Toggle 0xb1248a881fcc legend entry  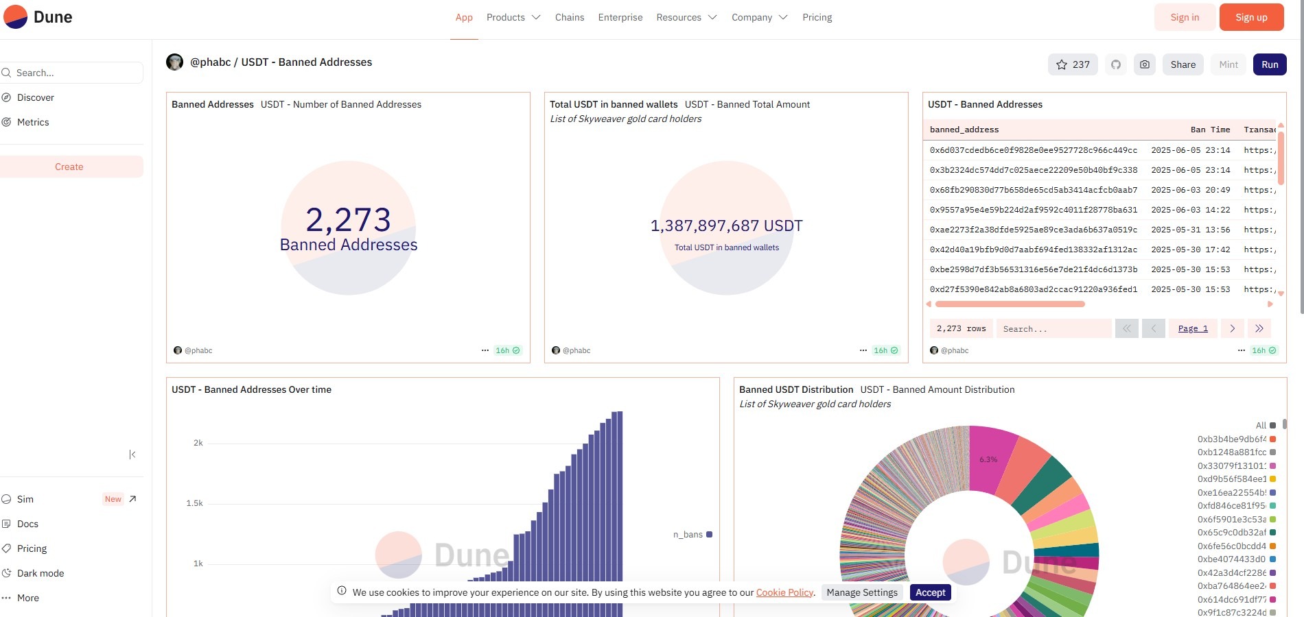[x=1236, y=452]
